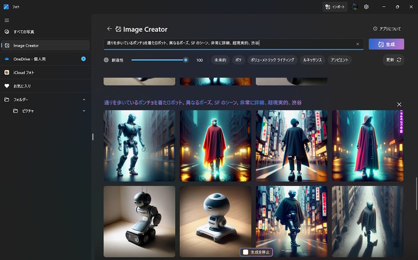418x260 pixels.
Task: Open the colorful account avatar icon
Action: tap(354, 7)
